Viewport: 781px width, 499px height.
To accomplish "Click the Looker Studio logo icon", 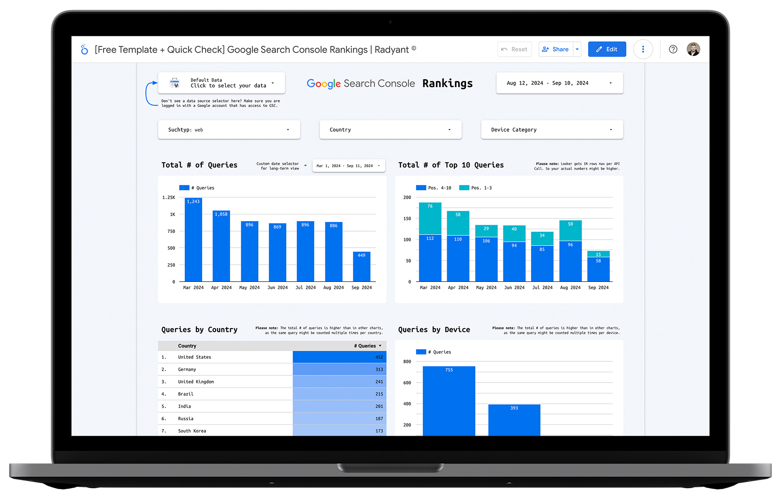I will coord(84,49).
